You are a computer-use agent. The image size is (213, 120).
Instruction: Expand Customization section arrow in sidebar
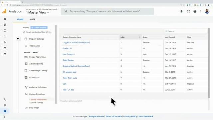(2, 25)
